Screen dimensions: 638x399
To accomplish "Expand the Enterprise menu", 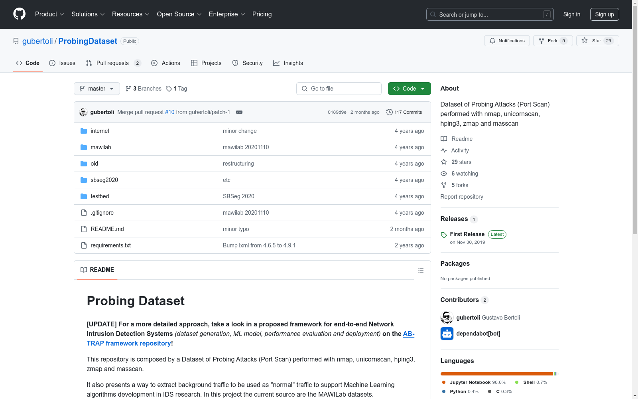I will click(x=227, y=14).
